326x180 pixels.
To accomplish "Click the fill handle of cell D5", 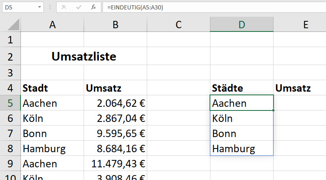I will pyautogui.click(x=273, y=110).
